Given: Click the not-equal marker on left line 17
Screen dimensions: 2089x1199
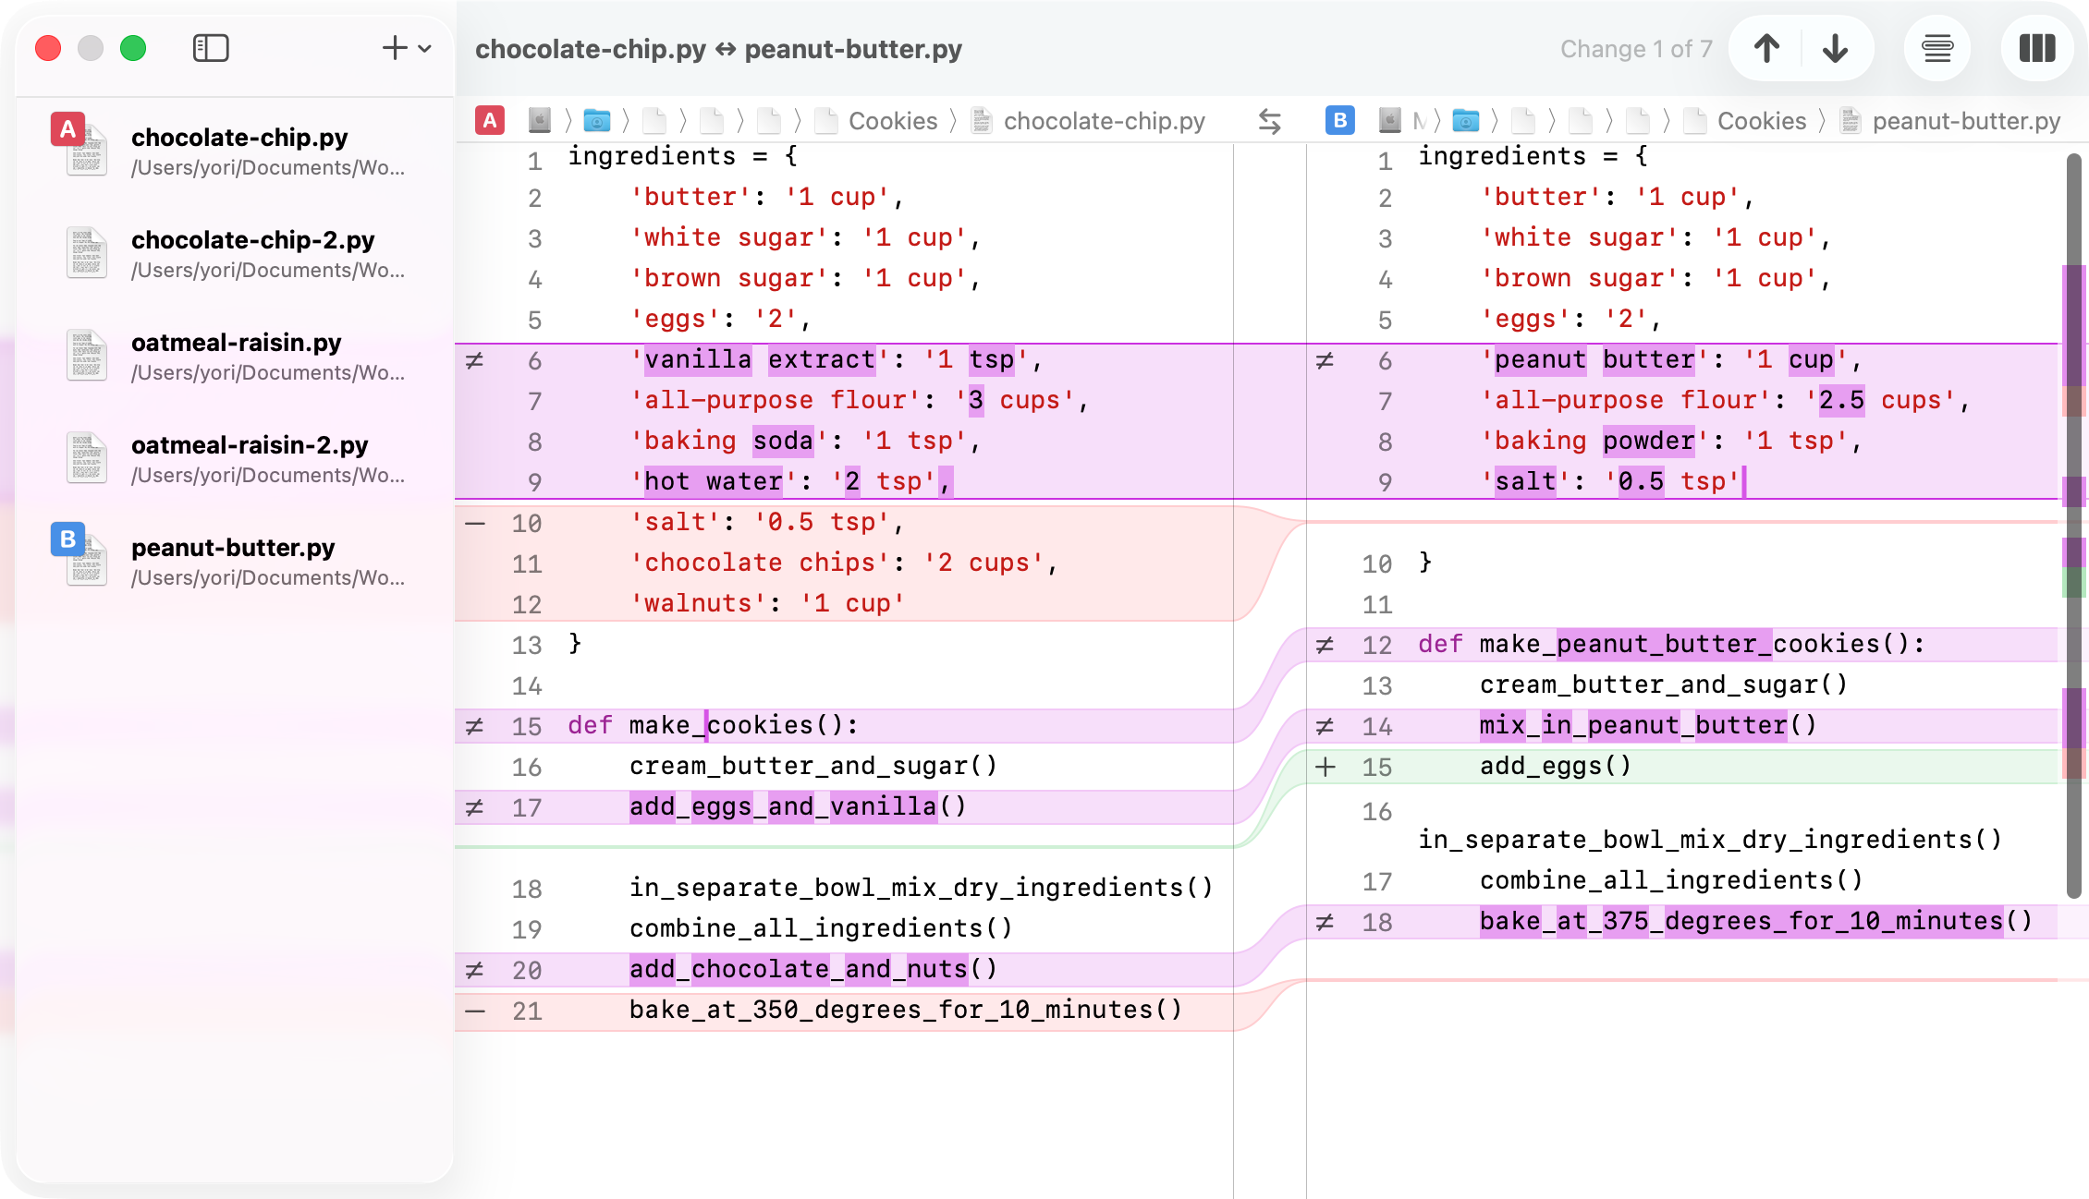Looking at the screenshot, I should point(475,807).
